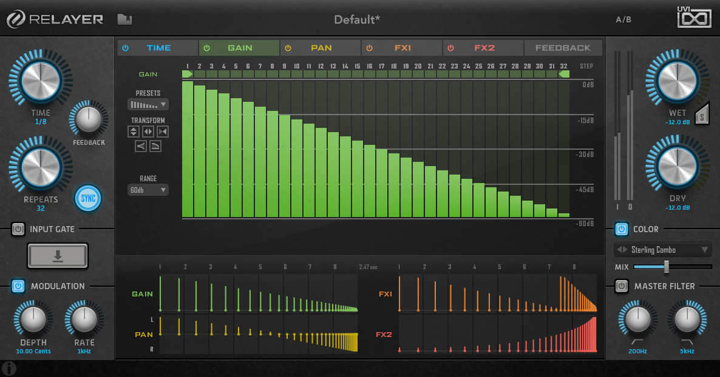The image size is (720, 377).
Task: Switch to the PAN tab
Action: tap(321, 48)
